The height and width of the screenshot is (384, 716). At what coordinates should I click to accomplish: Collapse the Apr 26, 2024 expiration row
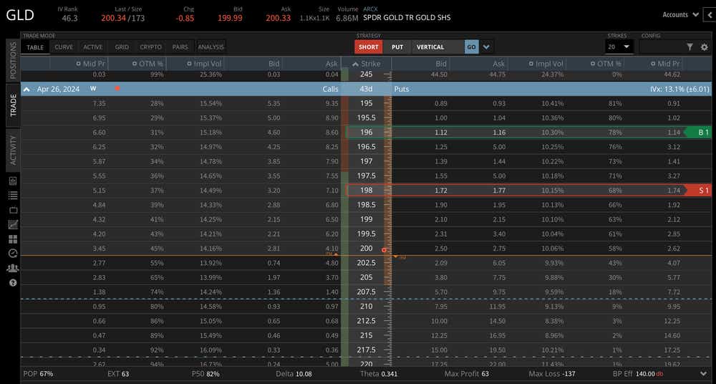click(27, 89)
